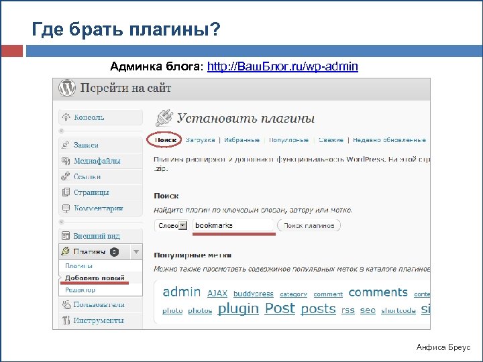The width and height of the screenshot is (483, 362).
Task: Click the category tag link
Action: pos(294,294)
